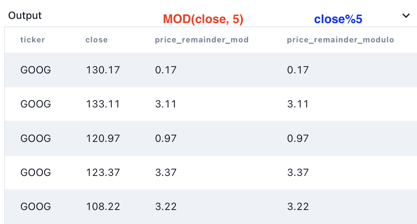Select the close value 130.17
This screenshot has width=417, height=224.
(103, 70)
